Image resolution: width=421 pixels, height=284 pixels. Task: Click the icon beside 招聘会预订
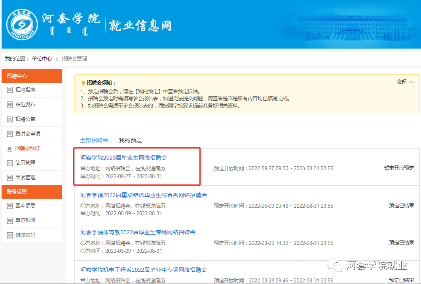(x=9, y=149)
